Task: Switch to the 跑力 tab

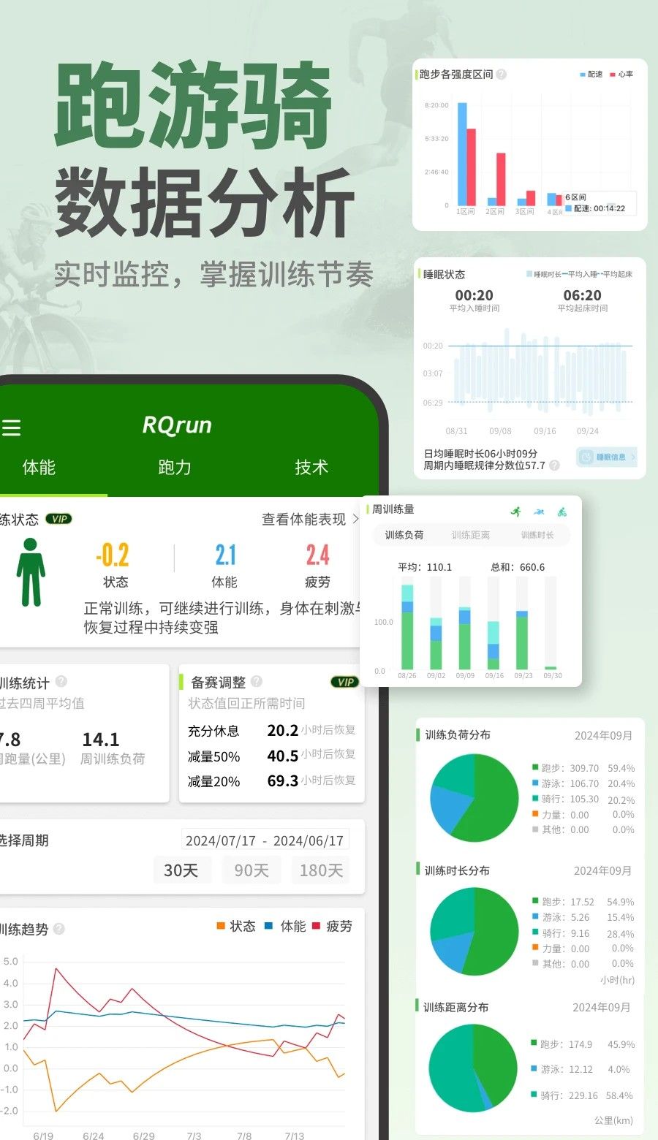Action: [x=175, y=468]
